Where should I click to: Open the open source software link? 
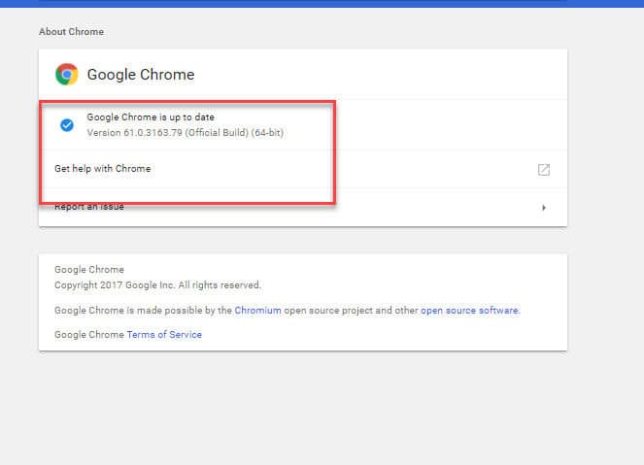pyautogui.click(x=469, y=311)
